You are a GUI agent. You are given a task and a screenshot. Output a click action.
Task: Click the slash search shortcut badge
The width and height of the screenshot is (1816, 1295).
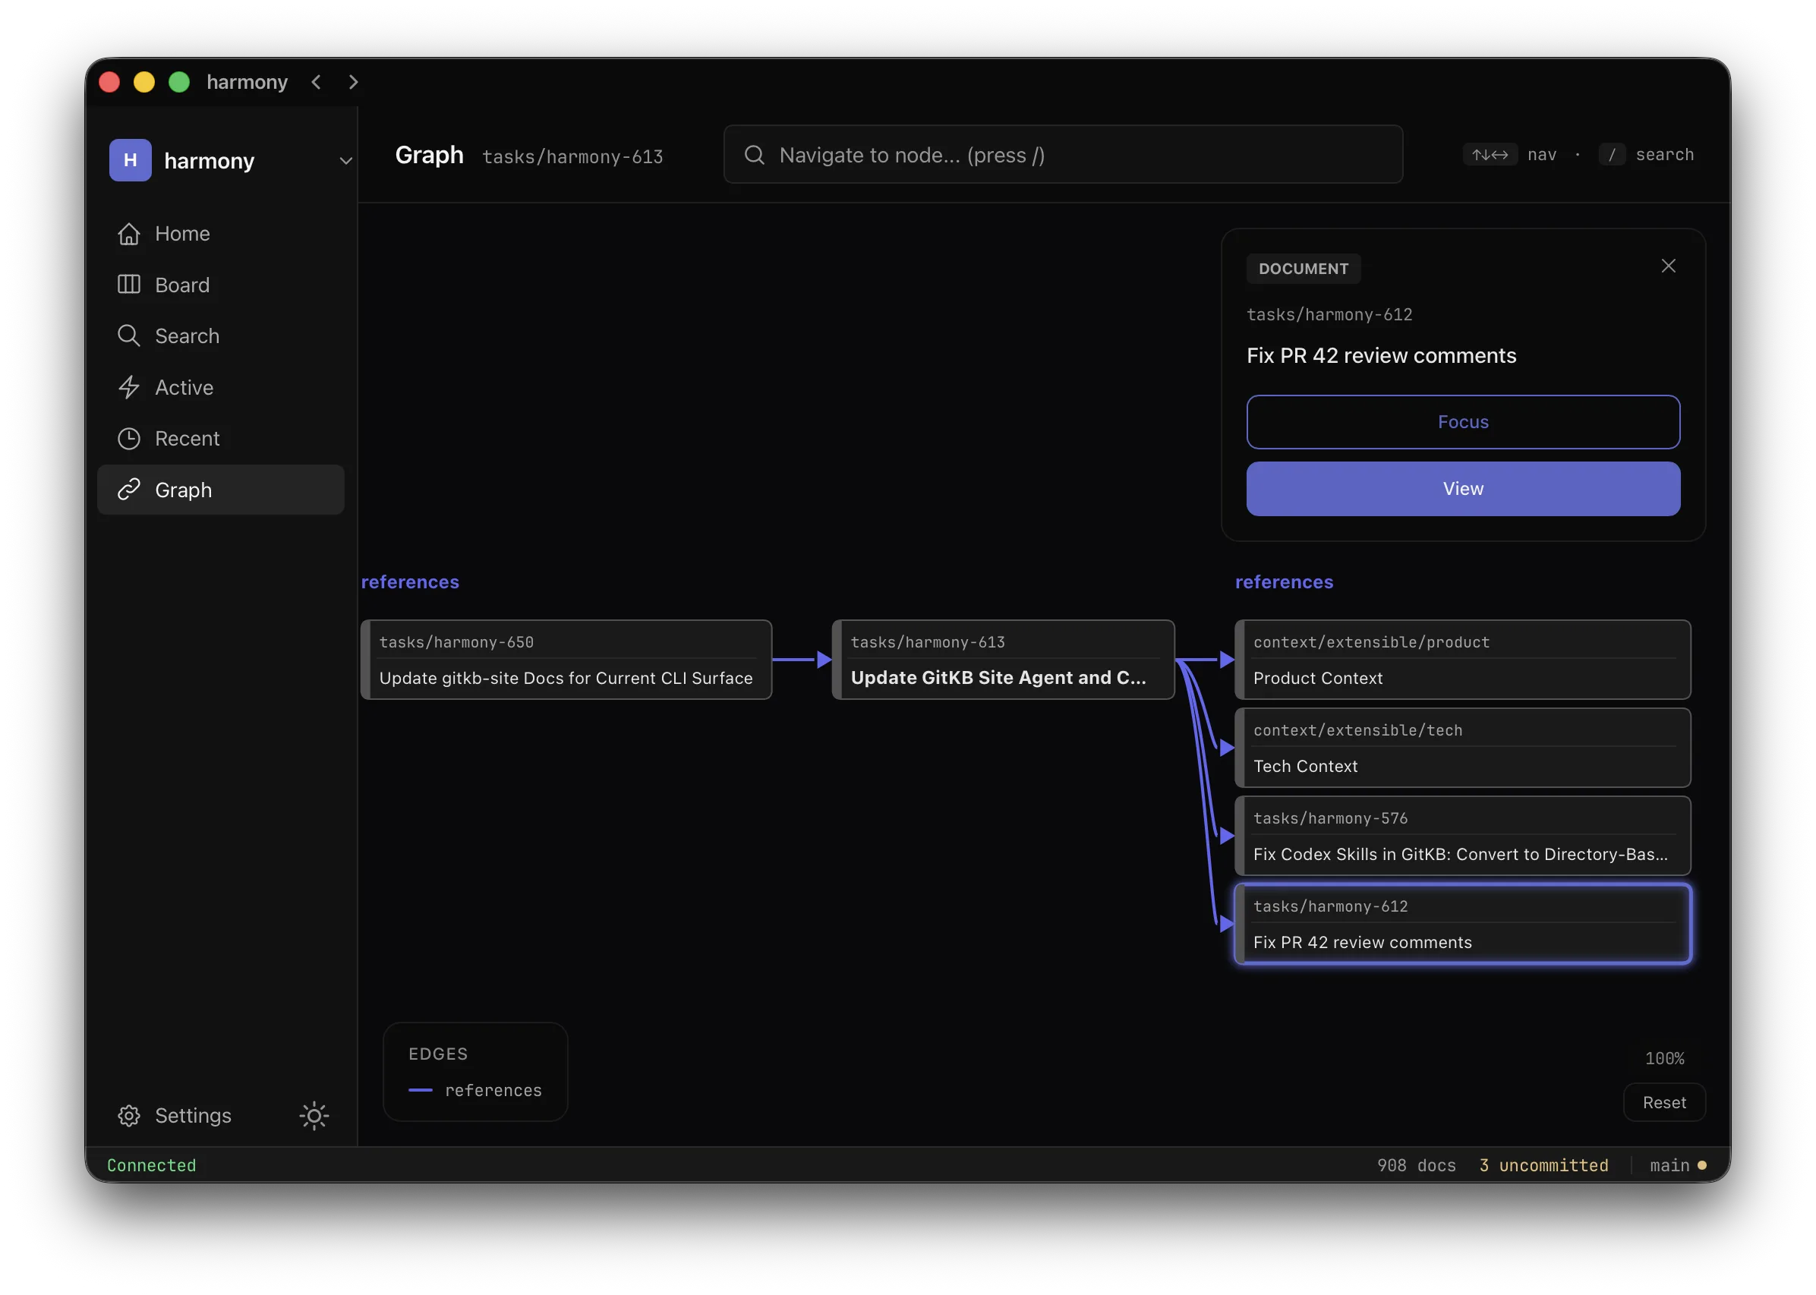pos(1611,155)
